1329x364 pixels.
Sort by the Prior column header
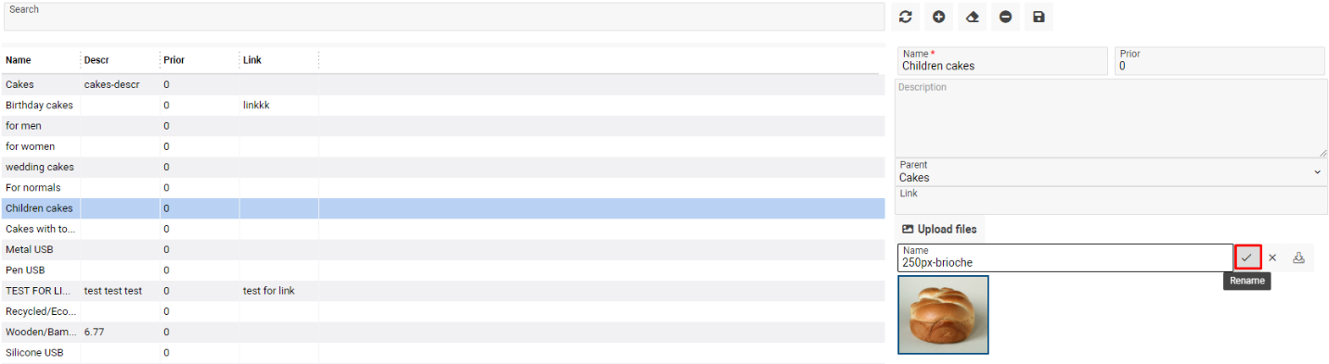174,60
